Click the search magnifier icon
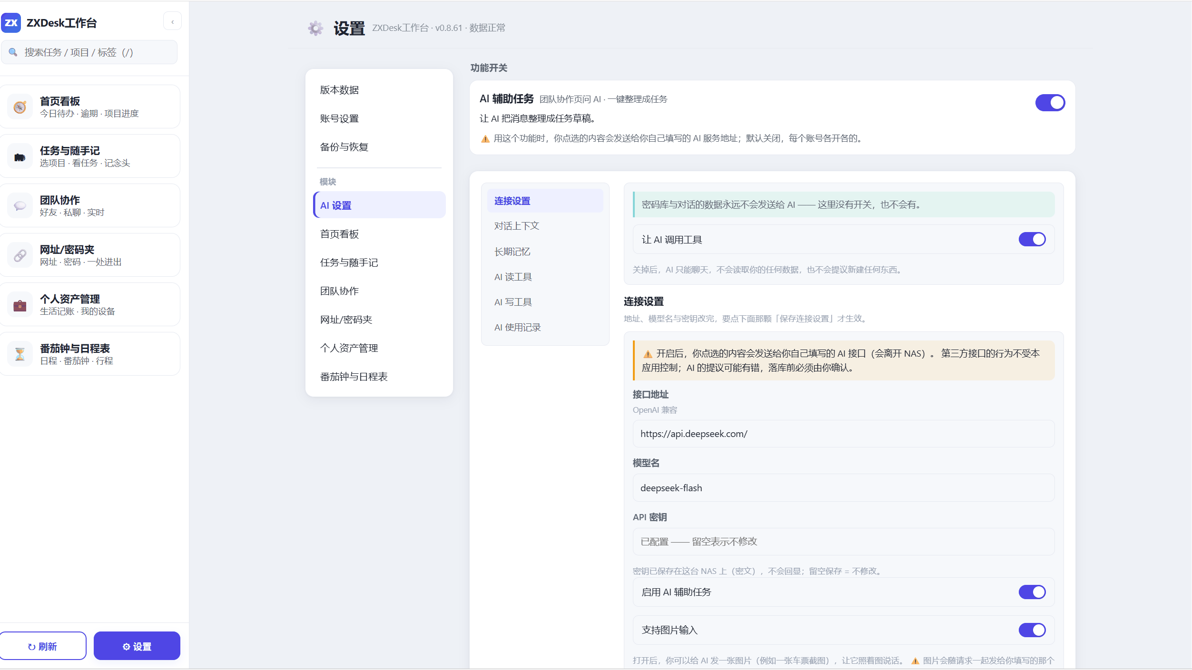 click(x=13, y=52)
